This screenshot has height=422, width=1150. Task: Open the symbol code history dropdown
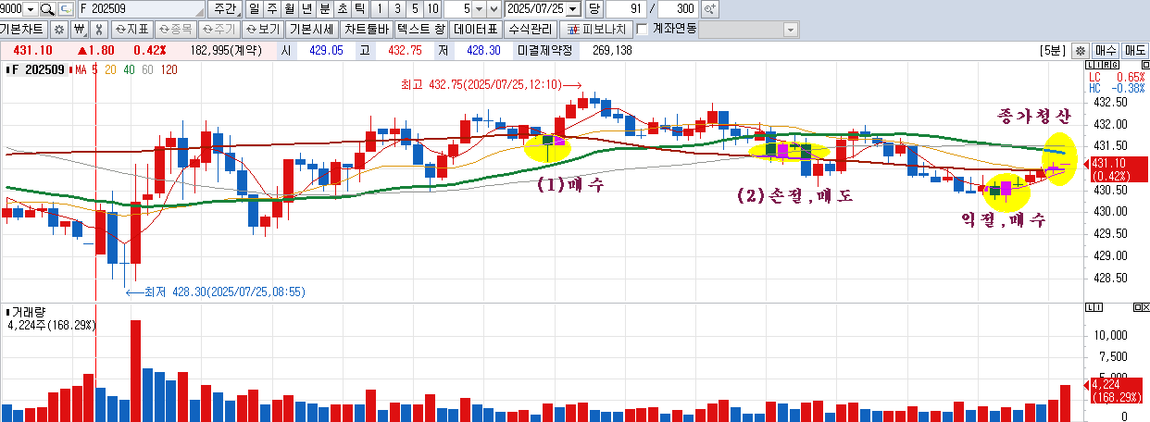(30, 9)
